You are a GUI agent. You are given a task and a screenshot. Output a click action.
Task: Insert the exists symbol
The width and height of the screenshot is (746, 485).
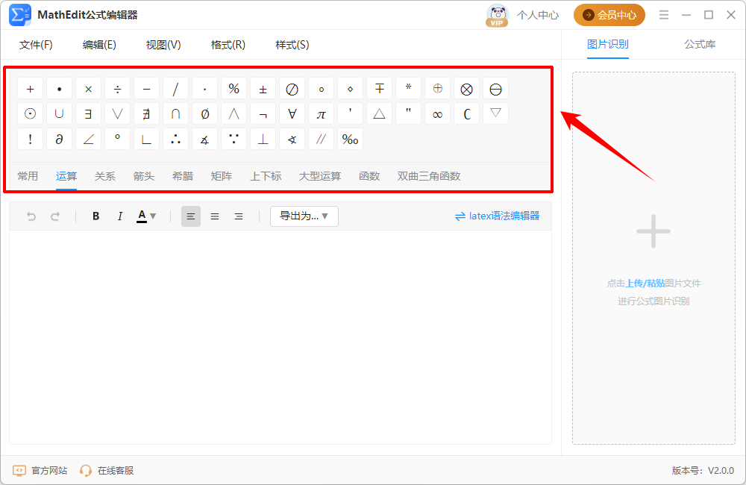click(89, 113)
